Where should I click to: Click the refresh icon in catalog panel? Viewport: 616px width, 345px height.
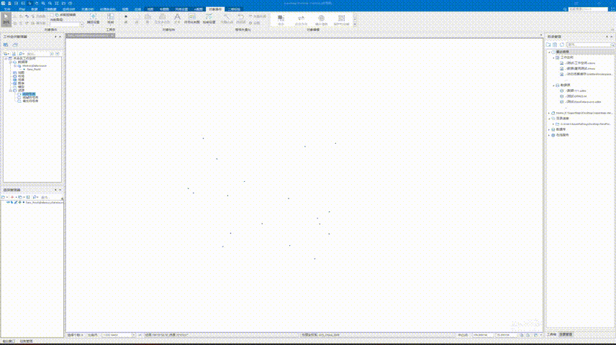pyautogui.click(x=562, y=45)
